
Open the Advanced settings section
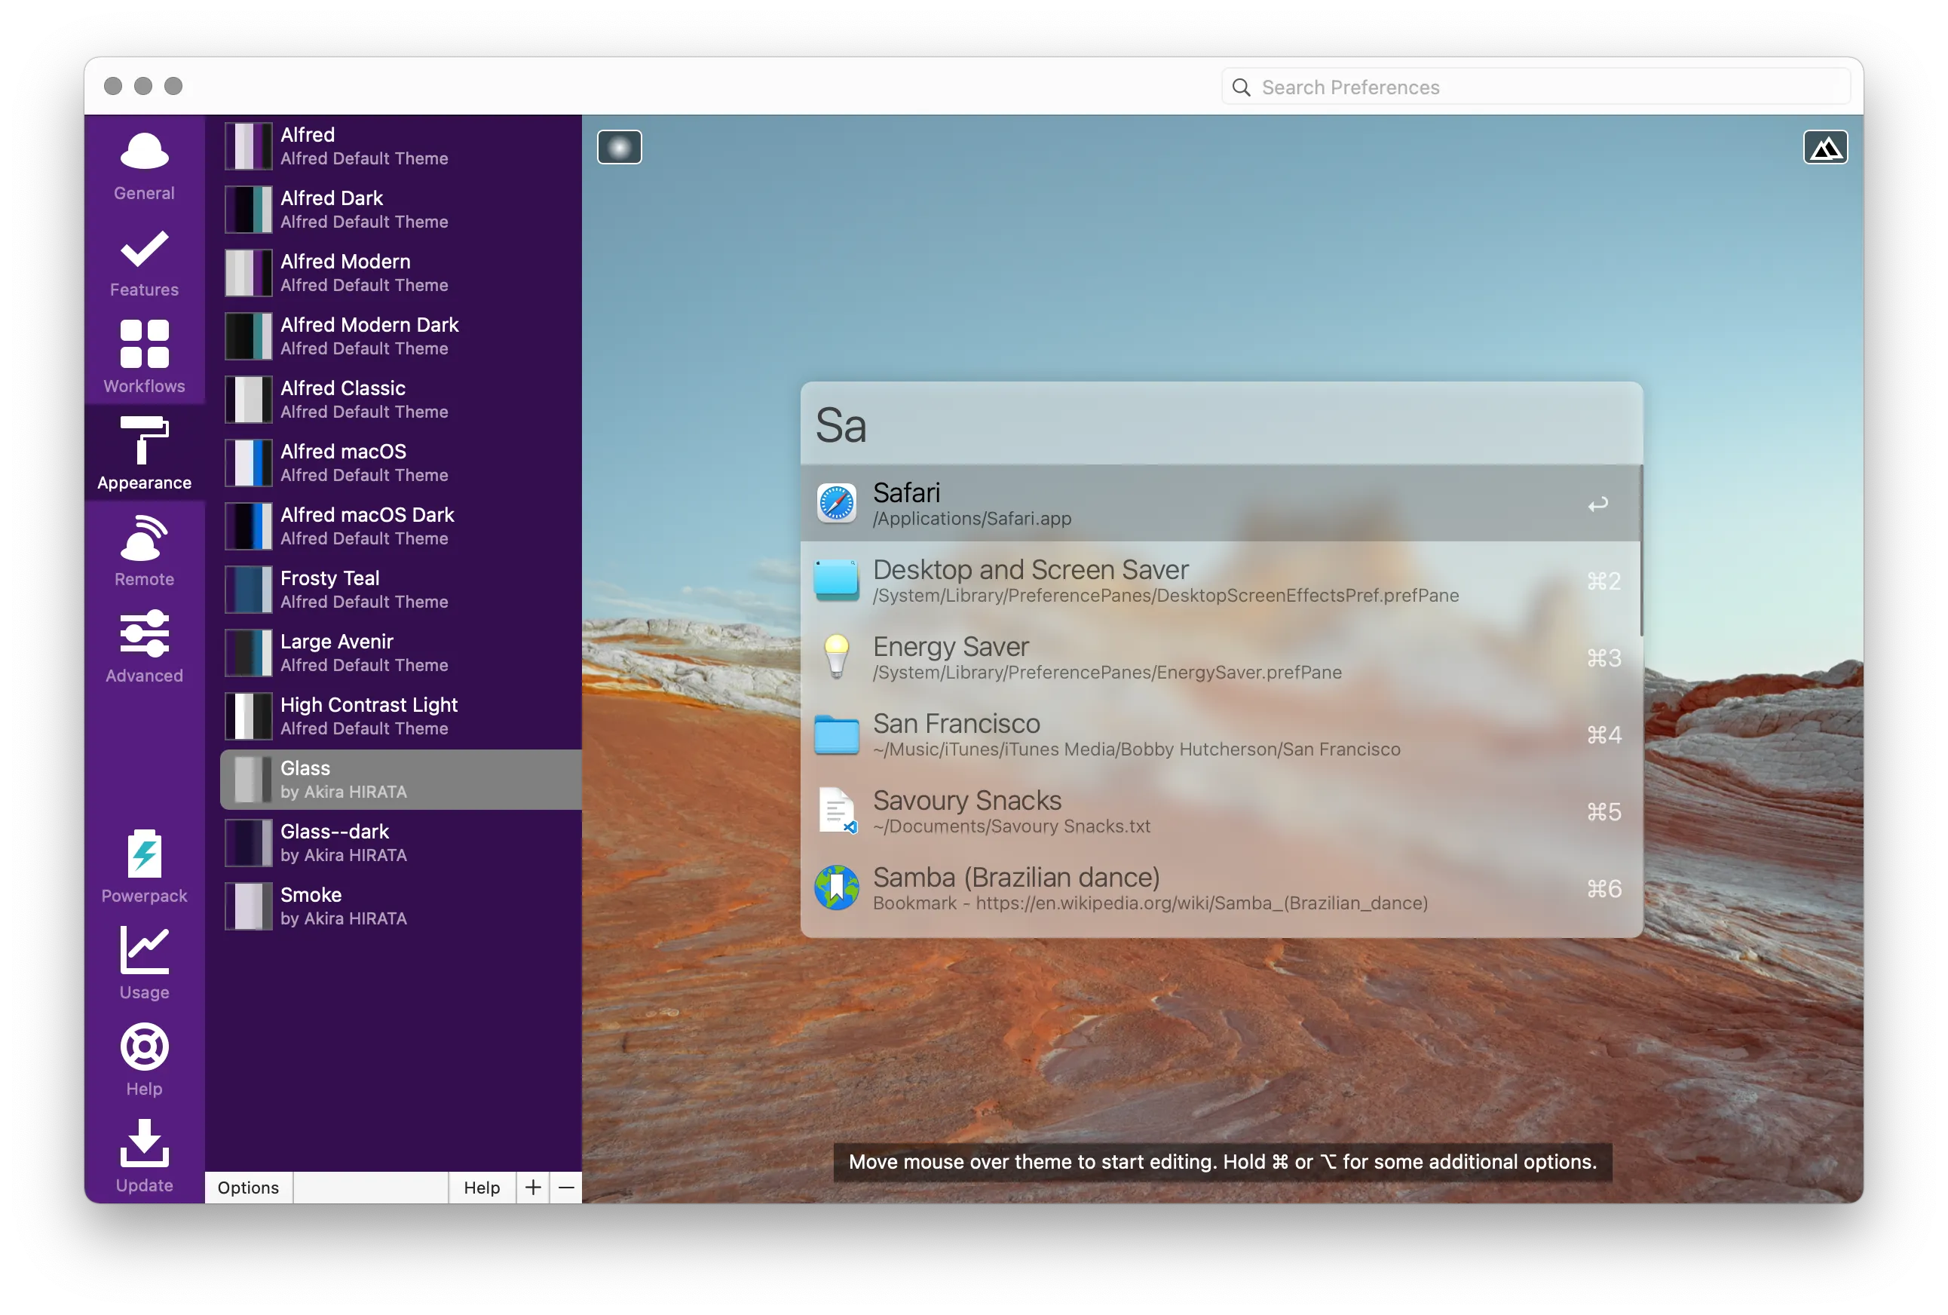click(x=144, y=646)
